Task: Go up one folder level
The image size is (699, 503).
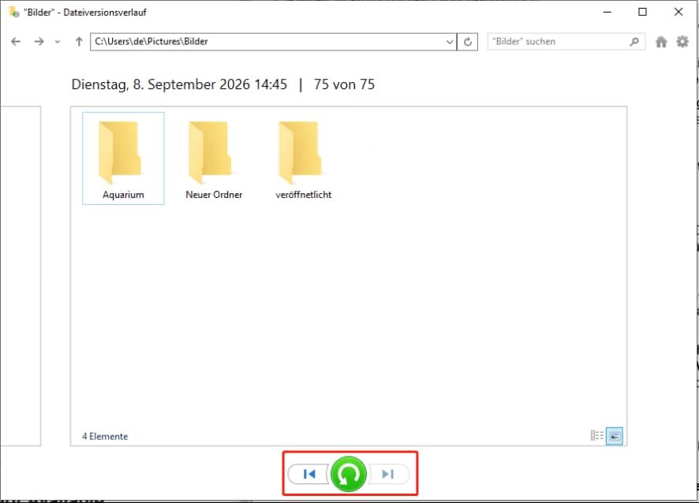Action: pyautogui.click(x=78, y=42)
